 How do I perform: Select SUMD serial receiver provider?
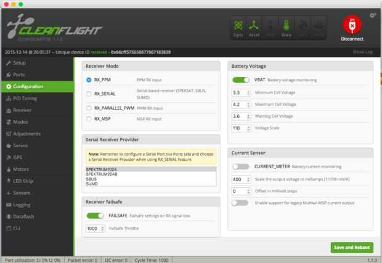[151, 184]
